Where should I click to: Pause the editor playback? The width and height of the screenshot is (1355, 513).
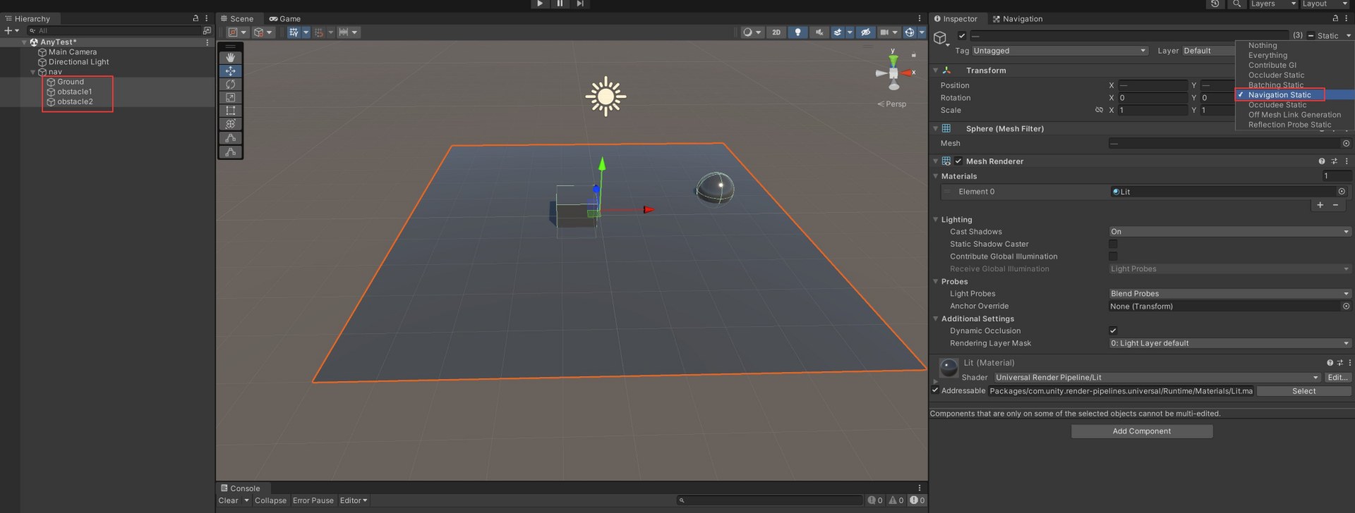[x=560, y=4]
